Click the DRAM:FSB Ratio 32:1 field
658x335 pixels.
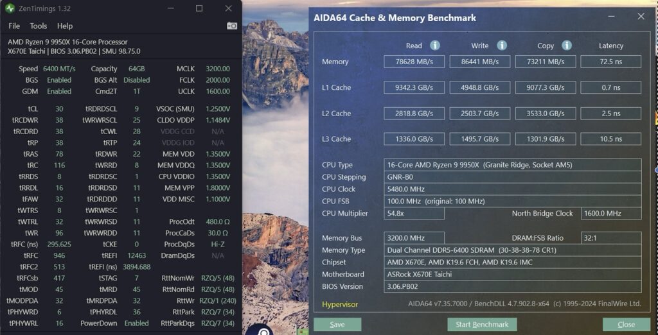[610, 237]
